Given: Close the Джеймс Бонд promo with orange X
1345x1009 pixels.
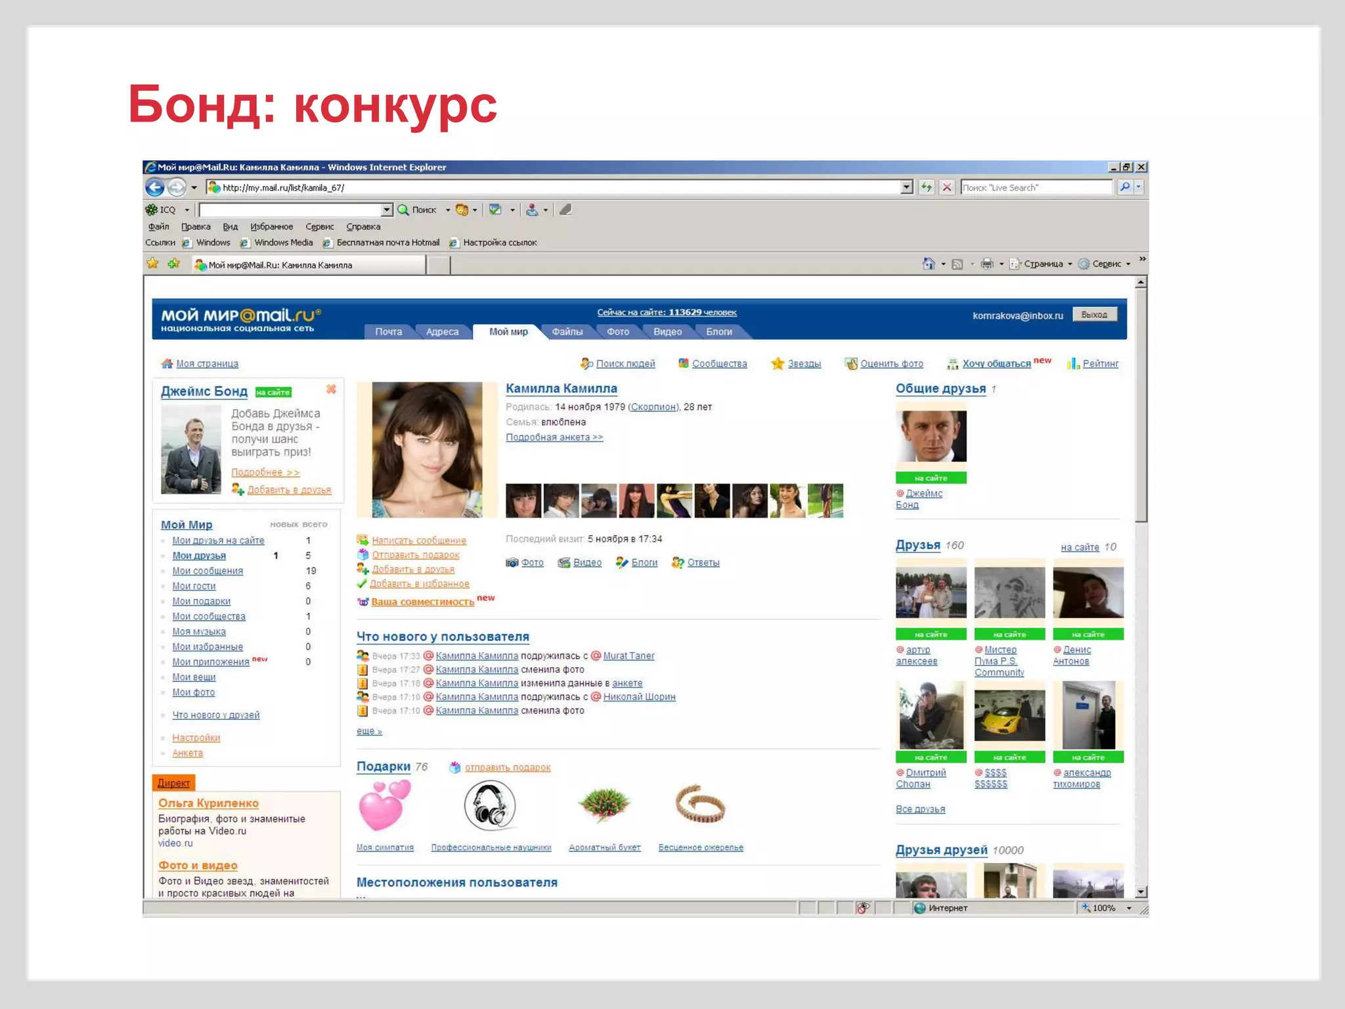Looking at the screenshot, I should (331, 389).
